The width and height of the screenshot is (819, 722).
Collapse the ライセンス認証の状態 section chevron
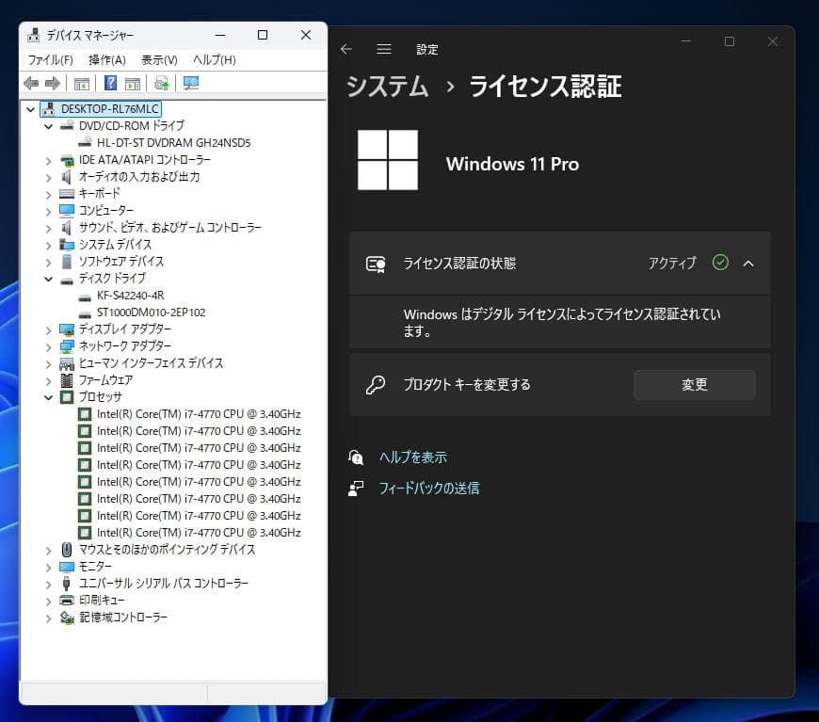click(748, 264)
